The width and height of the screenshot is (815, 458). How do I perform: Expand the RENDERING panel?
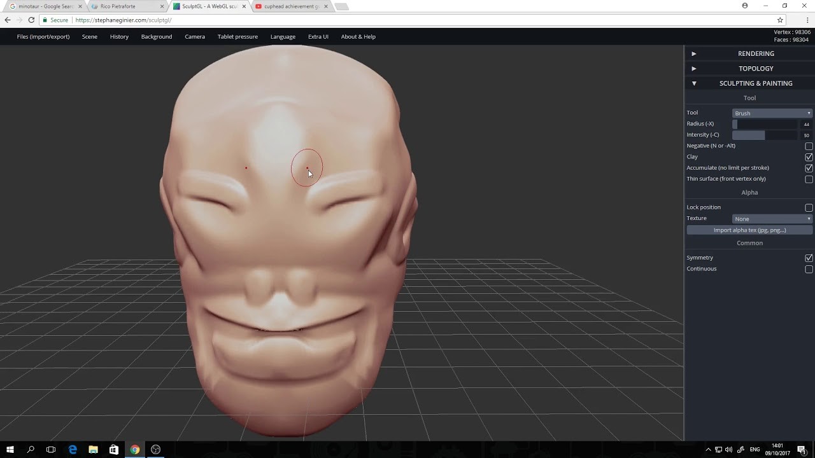pos(756,53)
